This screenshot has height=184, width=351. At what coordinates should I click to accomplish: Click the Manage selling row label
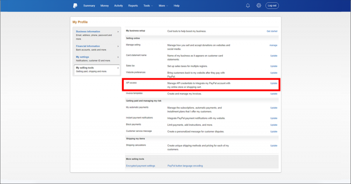pyautogui.click(x=133, y=45)
